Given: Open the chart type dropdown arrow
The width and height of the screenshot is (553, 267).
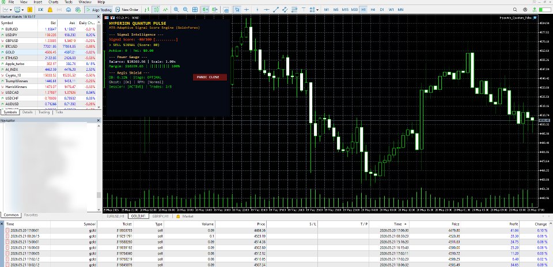Looking at the screenshot, I should click(x=12, y=10).
